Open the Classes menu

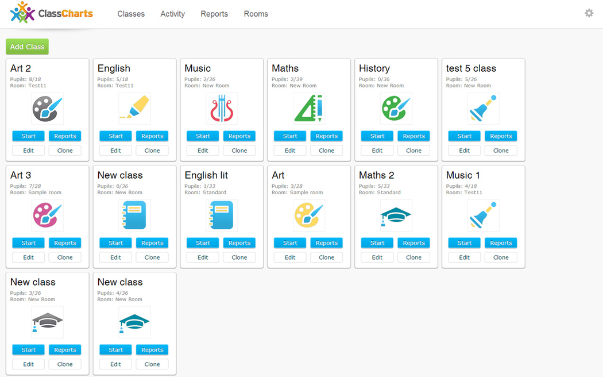(x=131, y=14)
